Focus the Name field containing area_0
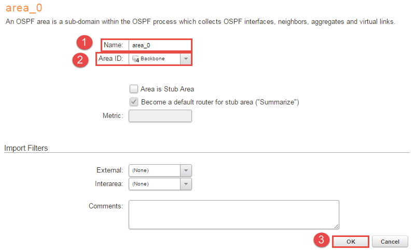This screenshot has width=415, height=251. click(160, 45)
